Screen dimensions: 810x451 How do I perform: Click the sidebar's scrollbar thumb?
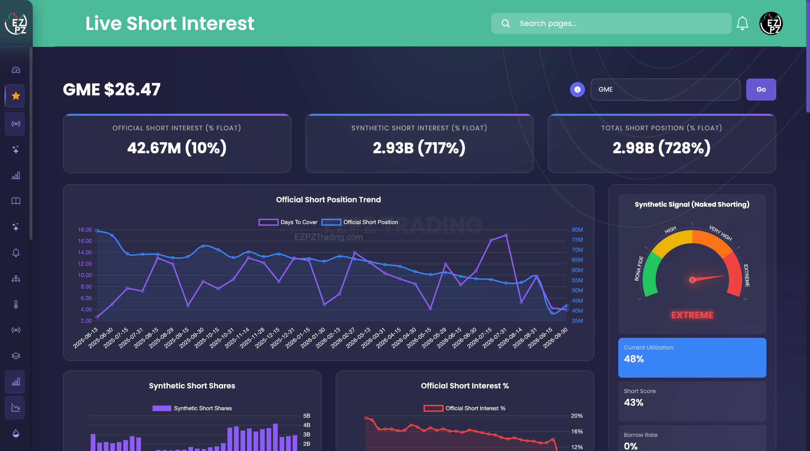click(x=31, y=143)
